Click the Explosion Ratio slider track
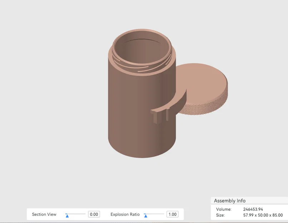This screenshot has height=223, width=288. click(154, 214)
